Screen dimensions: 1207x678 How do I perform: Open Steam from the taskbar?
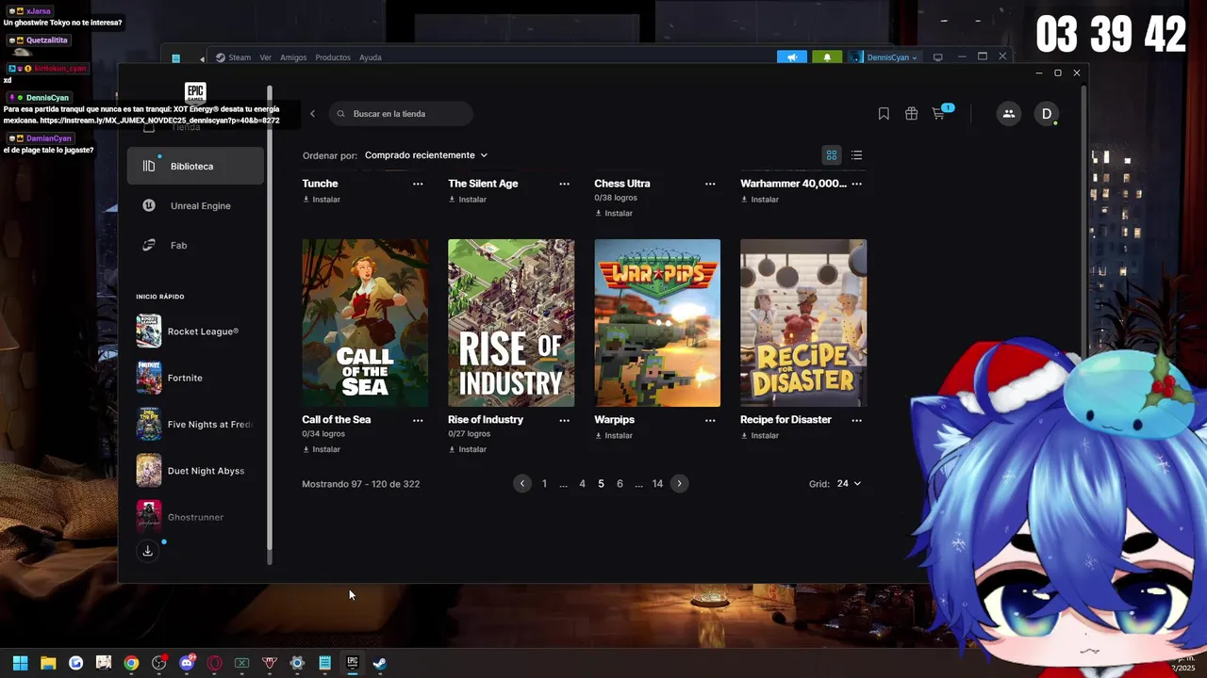[x=379, y=663]
